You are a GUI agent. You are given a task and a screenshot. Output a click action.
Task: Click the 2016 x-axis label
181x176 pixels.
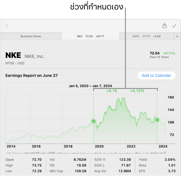pos(36,146)
